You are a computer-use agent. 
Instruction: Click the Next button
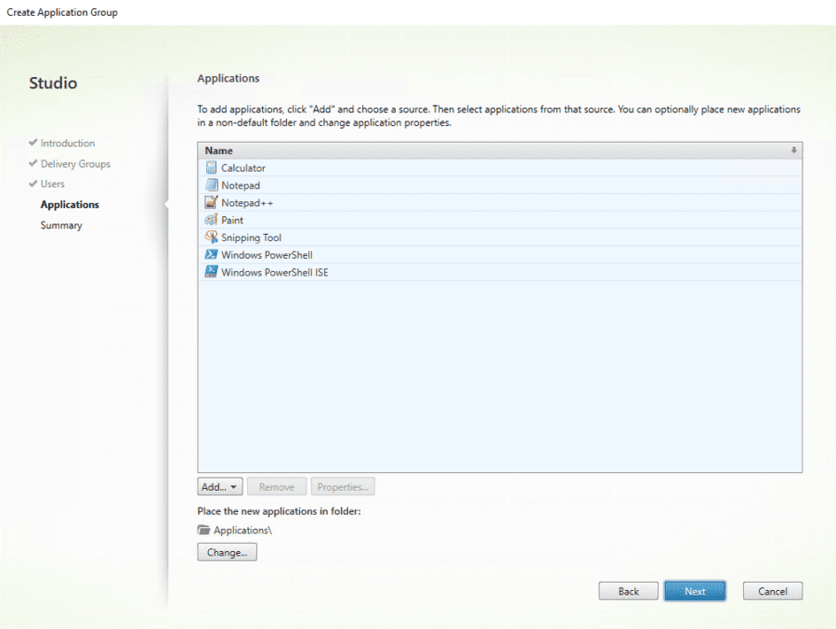click(x=695, y=592)
